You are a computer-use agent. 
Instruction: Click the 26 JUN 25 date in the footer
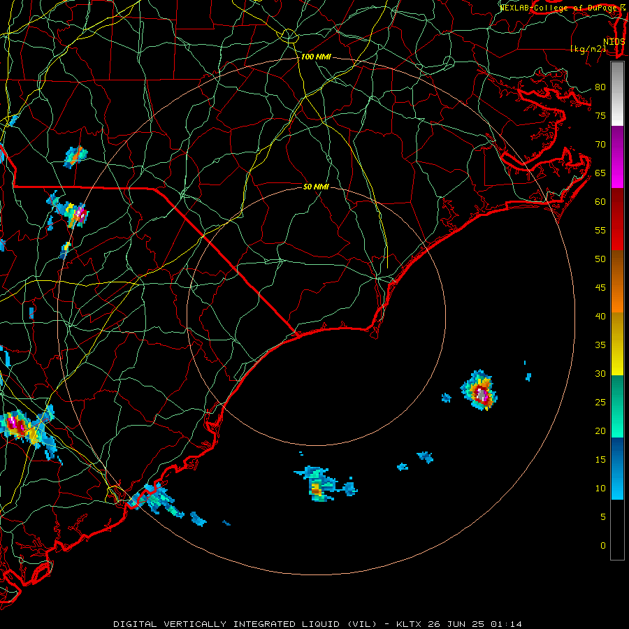click(x=456, y=624)
